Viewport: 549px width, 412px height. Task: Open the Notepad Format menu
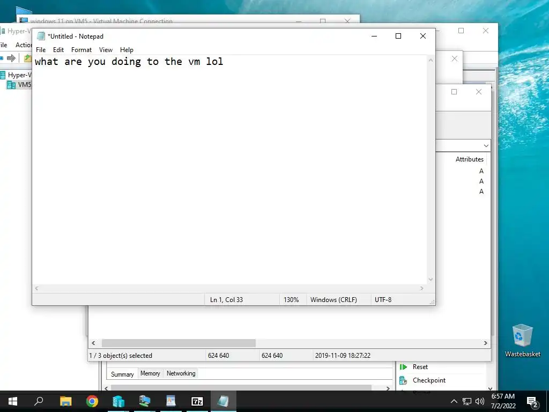[x=81, y=50]
